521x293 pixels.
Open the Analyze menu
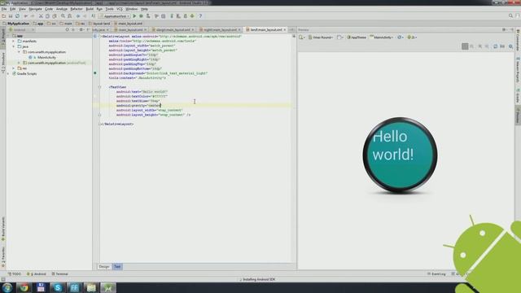click(62, 9)
